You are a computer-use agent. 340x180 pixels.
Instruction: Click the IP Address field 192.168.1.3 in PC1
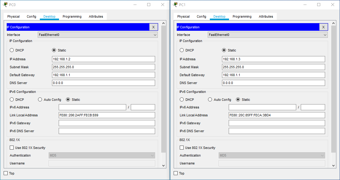pos(273,59)
